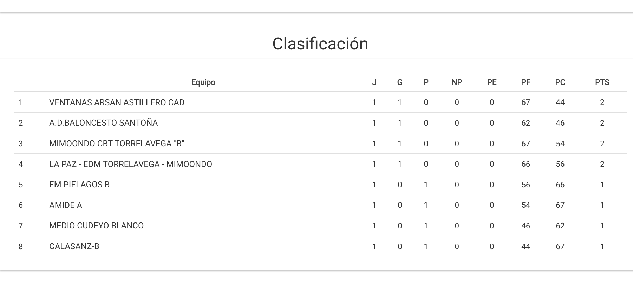Click the PTS column header
This screenshot has width=633, height=286.
(602, 82)
